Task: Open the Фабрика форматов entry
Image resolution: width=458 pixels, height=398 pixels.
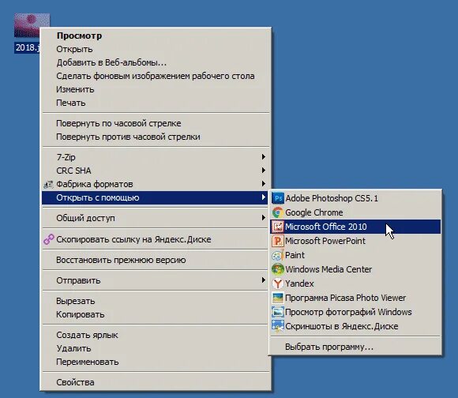Action: point(156,184)
